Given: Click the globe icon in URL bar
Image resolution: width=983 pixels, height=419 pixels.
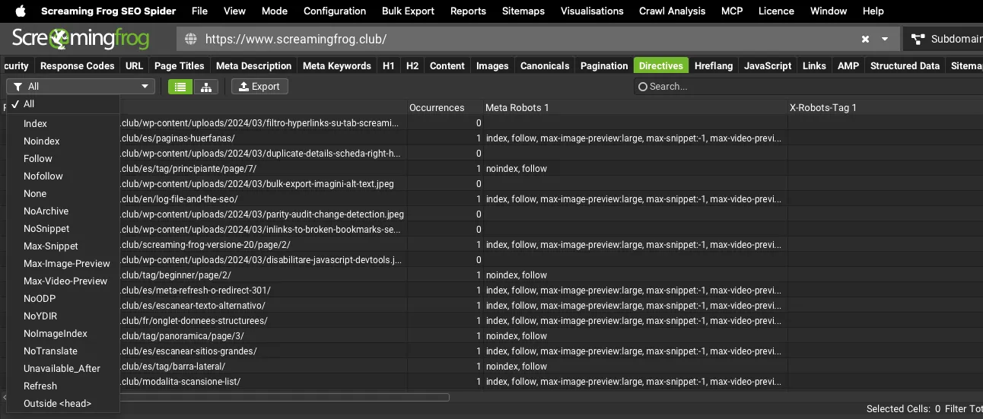Looking at the screenshot, I should [x=191, y=39].
